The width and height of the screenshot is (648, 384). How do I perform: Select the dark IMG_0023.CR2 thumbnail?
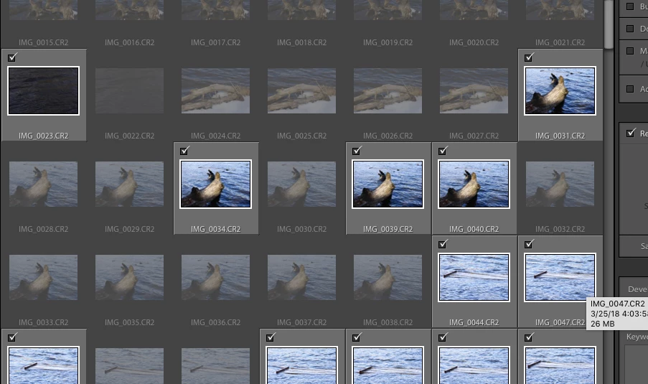[43, 90]
